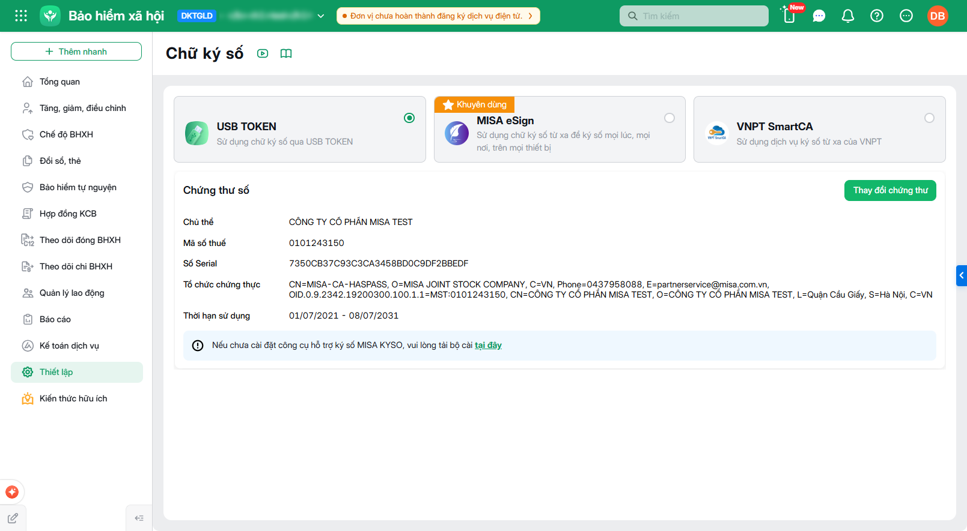Screen dimensions: 967x531
Task: Open the app grid launcher icon
Action: click(21, 16)
